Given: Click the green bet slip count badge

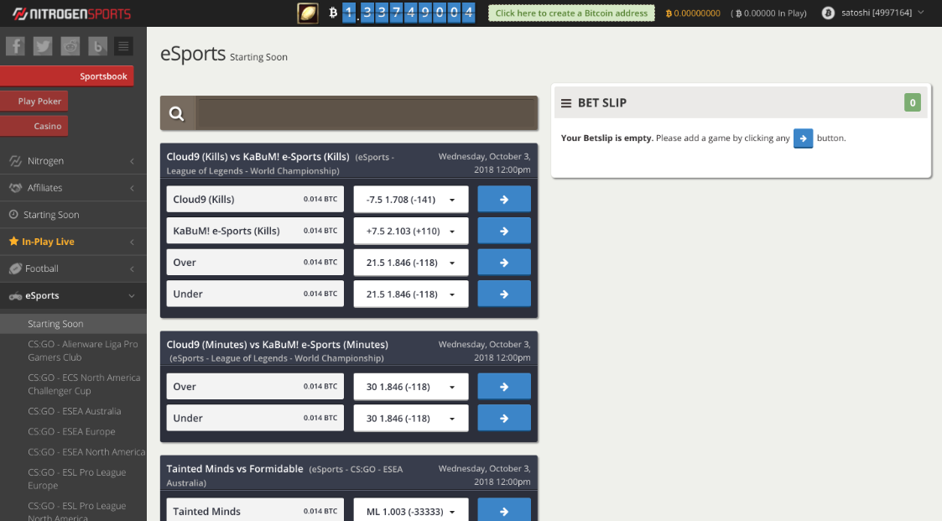Looking at the screenshot, I should (912, 102).
